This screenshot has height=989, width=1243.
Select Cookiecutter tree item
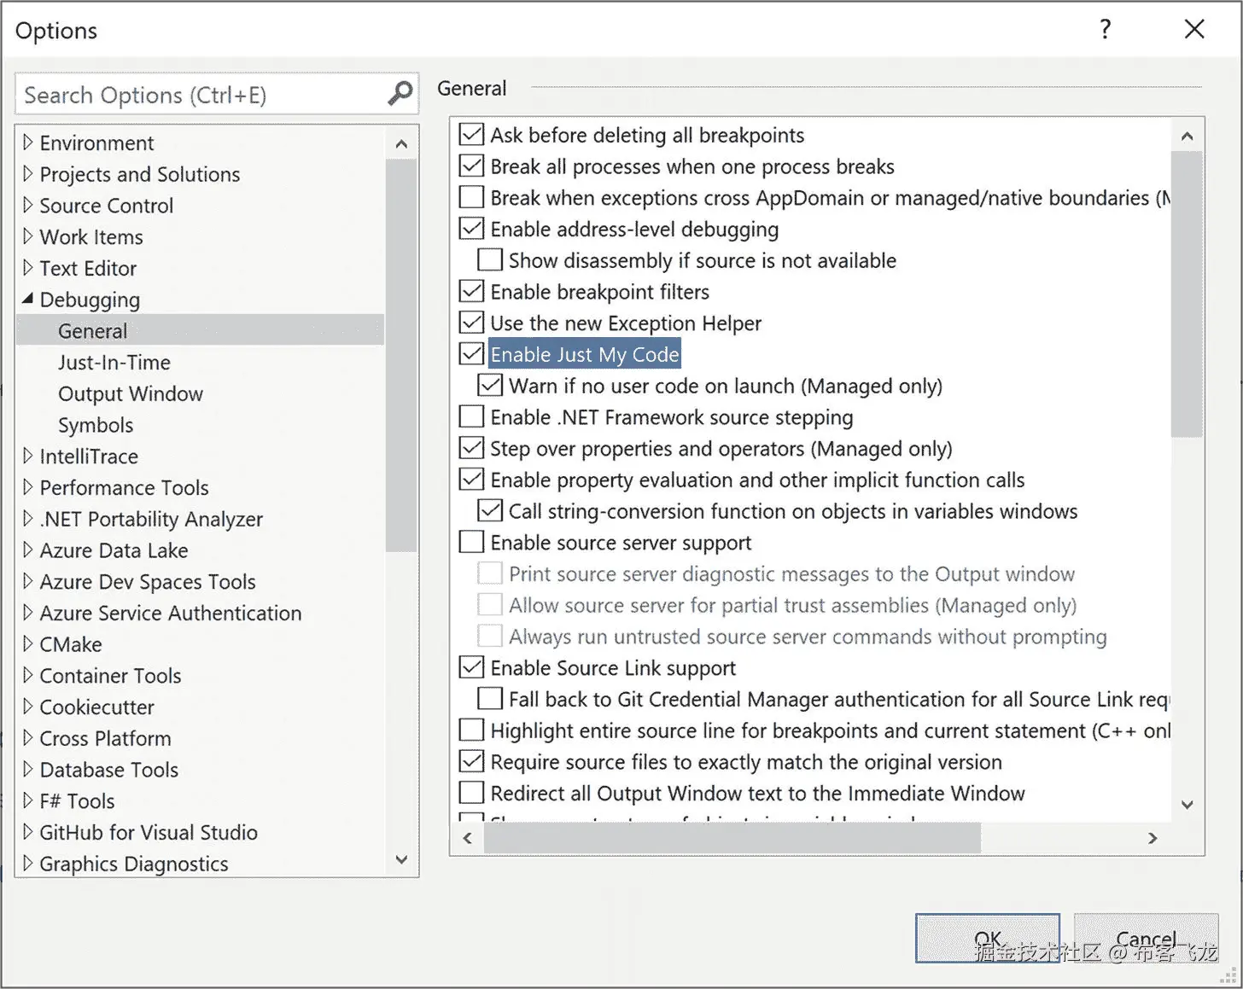point(96,707)
